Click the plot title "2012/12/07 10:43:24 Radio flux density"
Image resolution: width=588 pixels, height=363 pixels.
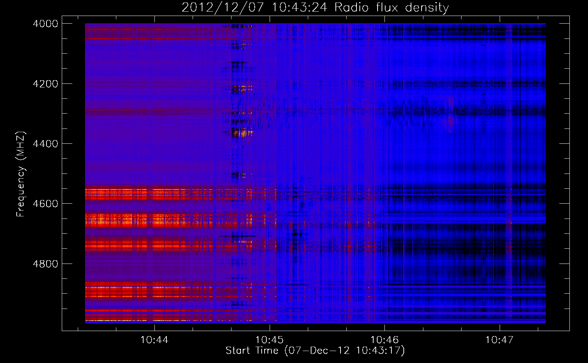point(315,7)
